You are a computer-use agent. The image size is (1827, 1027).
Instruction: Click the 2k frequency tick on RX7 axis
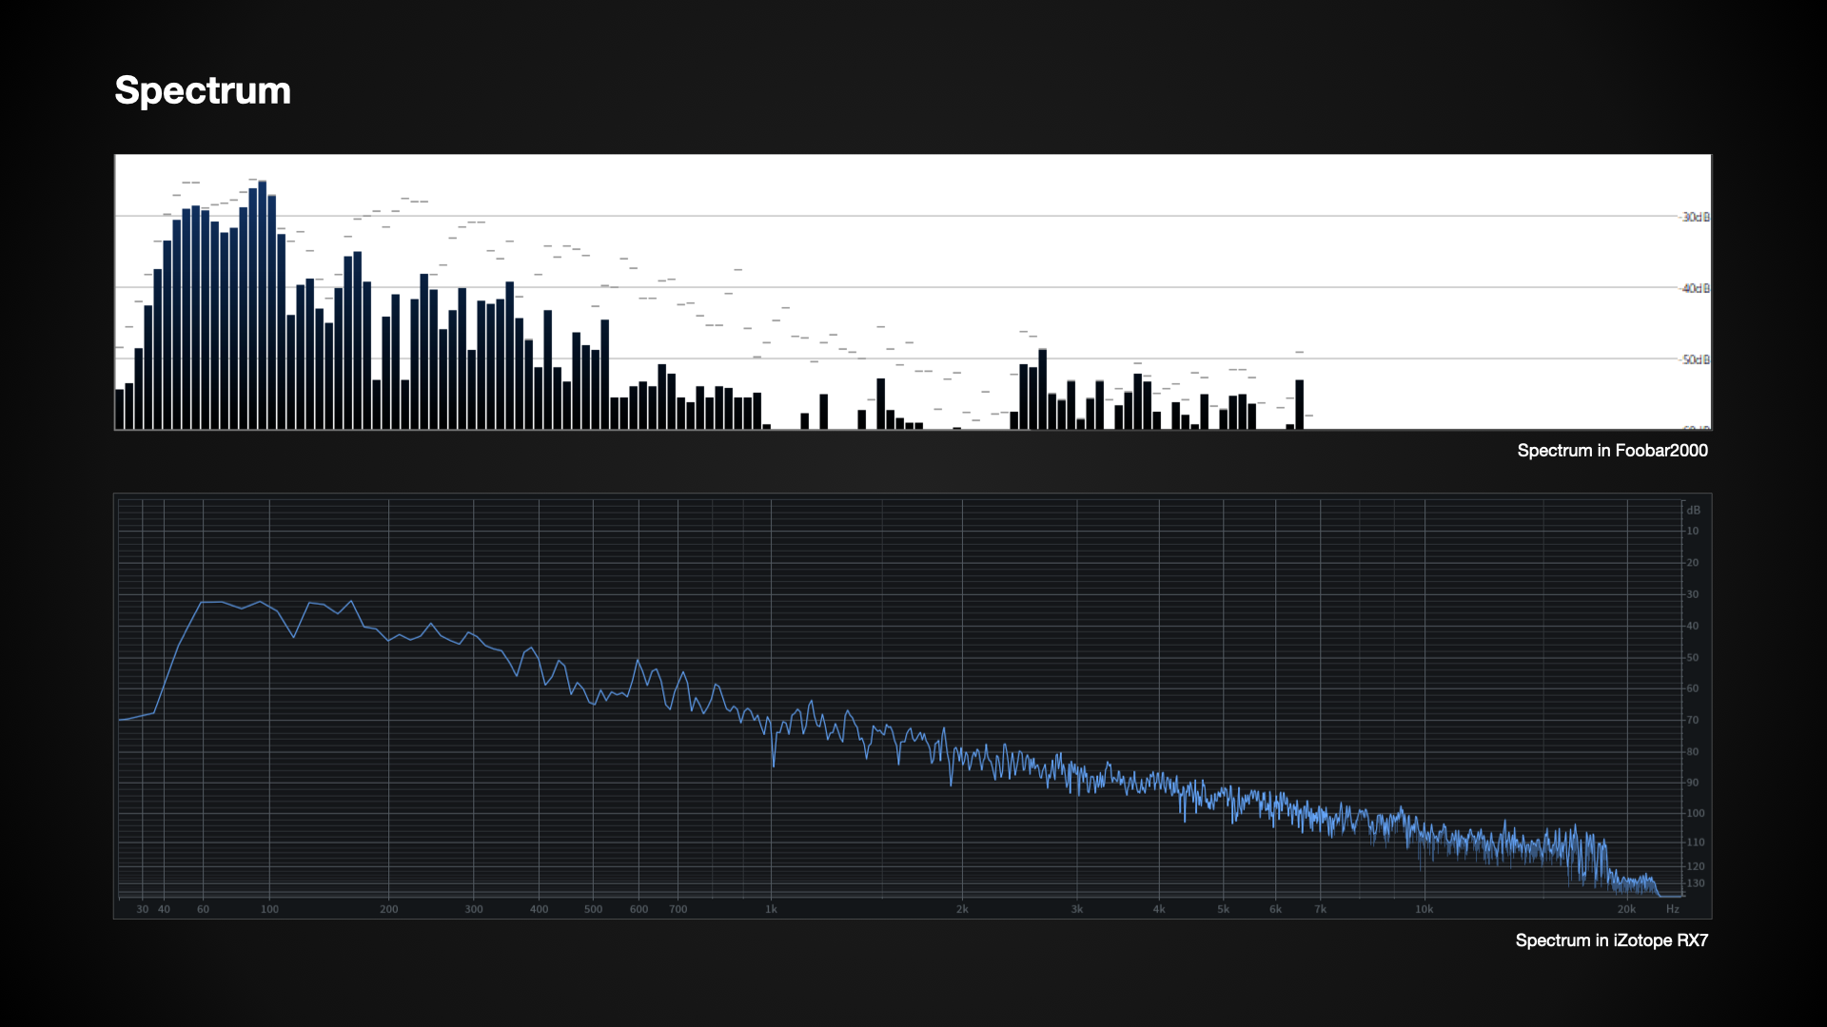[962, 909]
